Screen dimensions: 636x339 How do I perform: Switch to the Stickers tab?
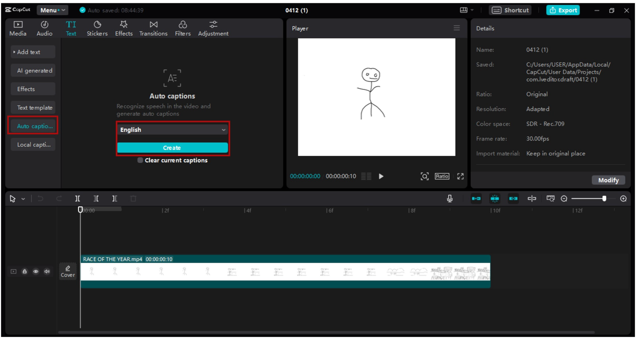coord(97,28)
